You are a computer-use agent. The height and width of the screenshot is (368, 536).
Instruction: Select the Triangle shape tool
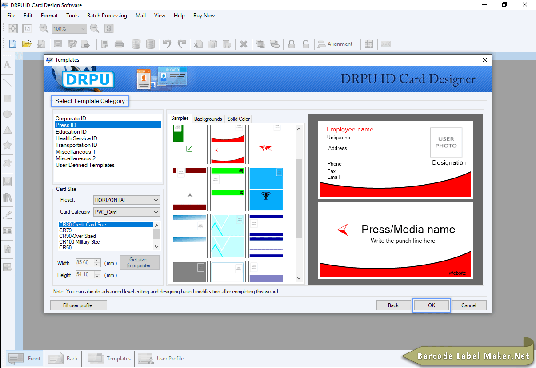click(x=8, y=130)
